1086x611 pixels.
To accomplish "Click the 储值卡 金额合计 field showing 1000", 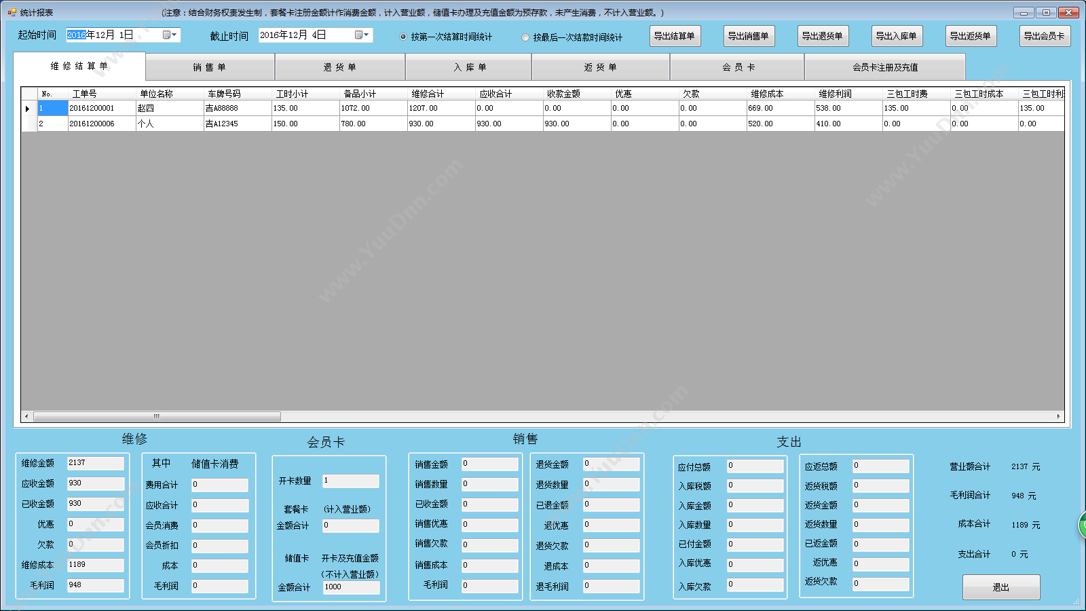I will pyautogui.click(x=351, y=587).
